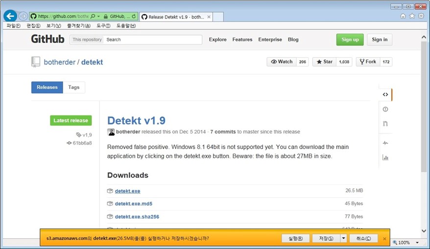Click into the repository Search field

(152, 40)
